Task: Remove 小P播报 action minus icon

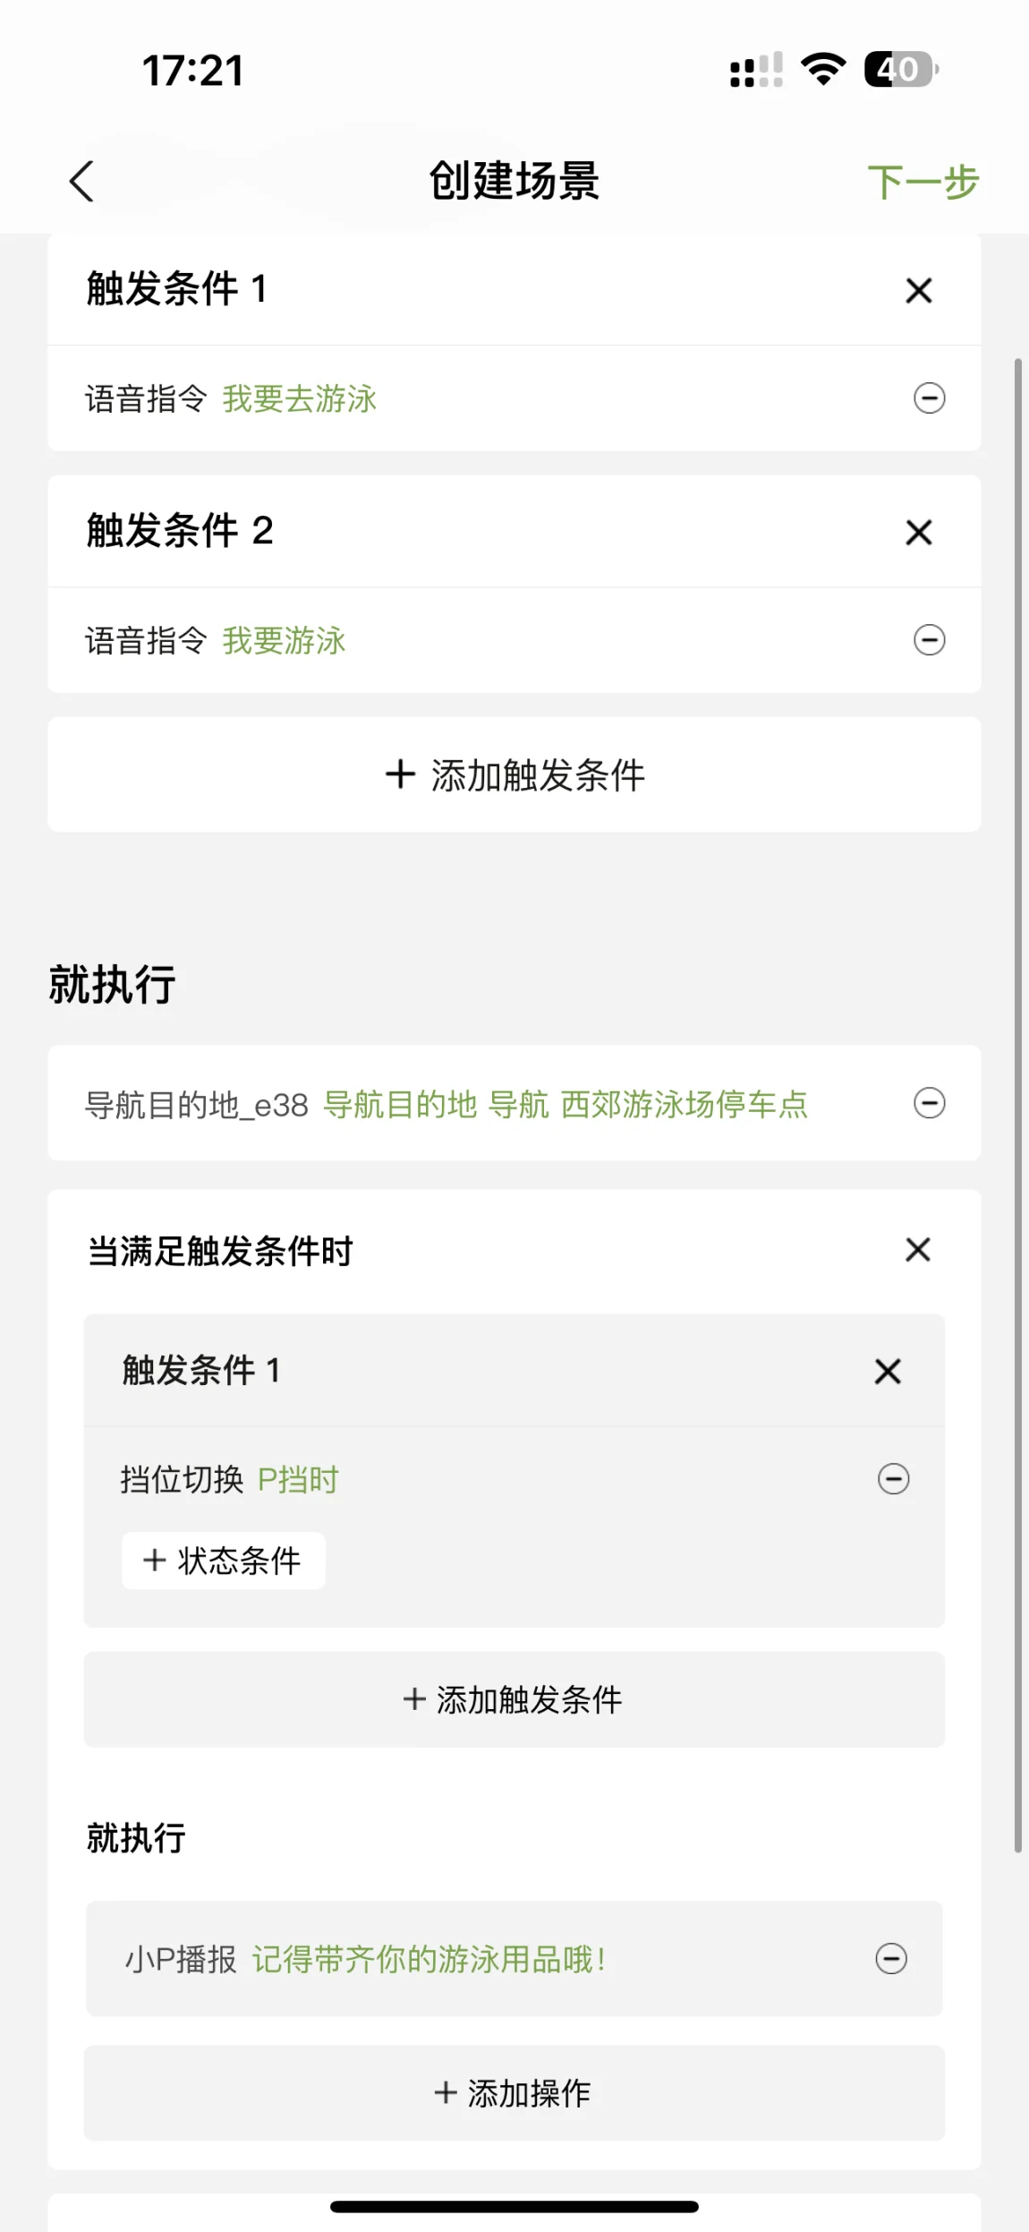Action: click(x=890, y=1958)
